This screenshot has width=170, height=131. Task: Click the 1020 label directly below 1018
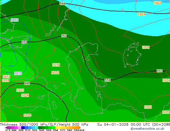click(x=56, y=72)
